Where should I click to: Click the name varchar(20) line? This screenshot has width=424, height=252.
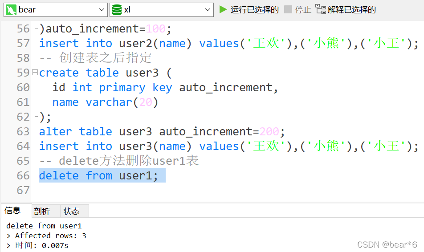click(105, 102)
